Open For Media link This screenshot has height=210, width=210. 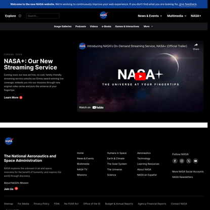point(23,204)
